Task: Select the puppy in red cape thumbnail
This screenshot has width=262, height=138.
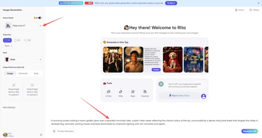Action: coord(173,60)
